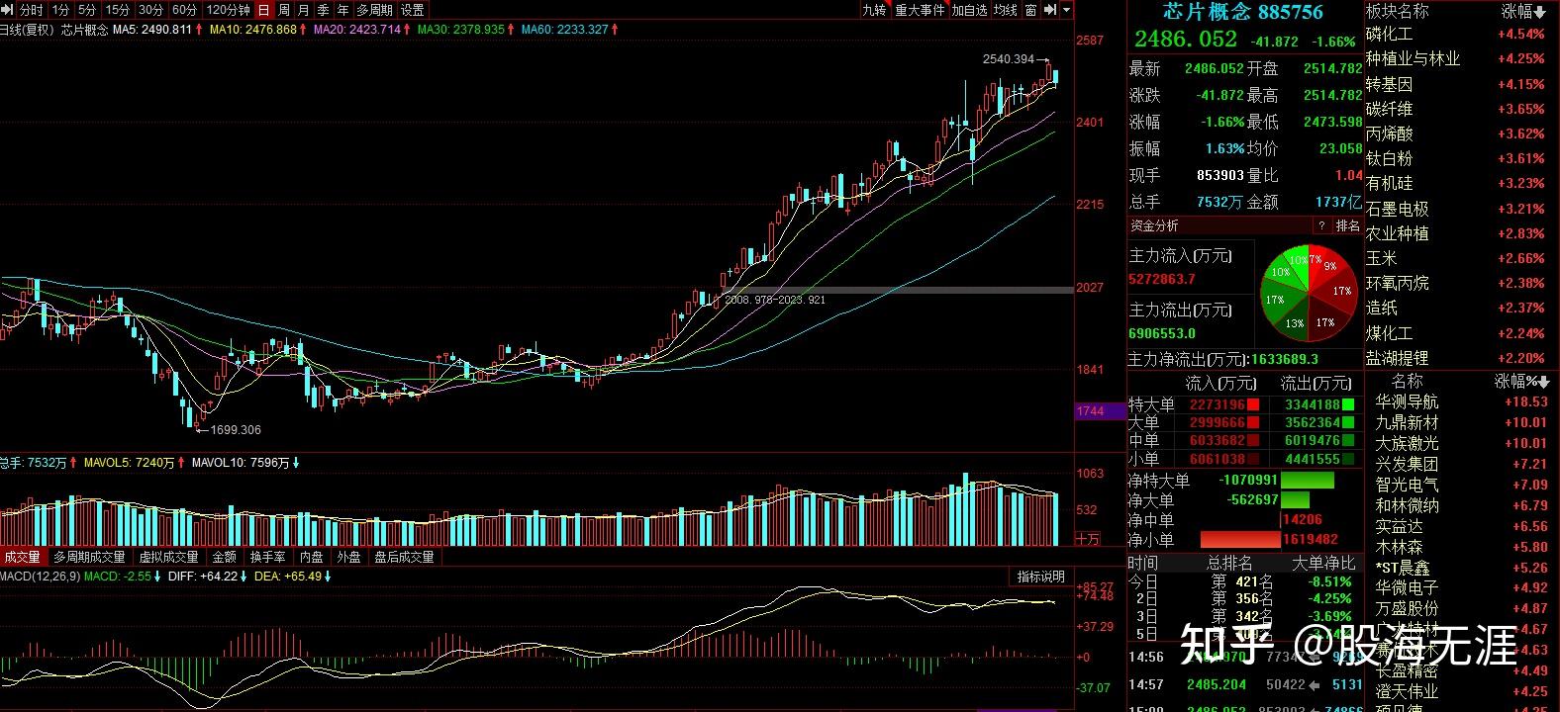Select 磷化工 sector row
Image resolution: width=1560 pixels, height=712 pixels.
1456,35
